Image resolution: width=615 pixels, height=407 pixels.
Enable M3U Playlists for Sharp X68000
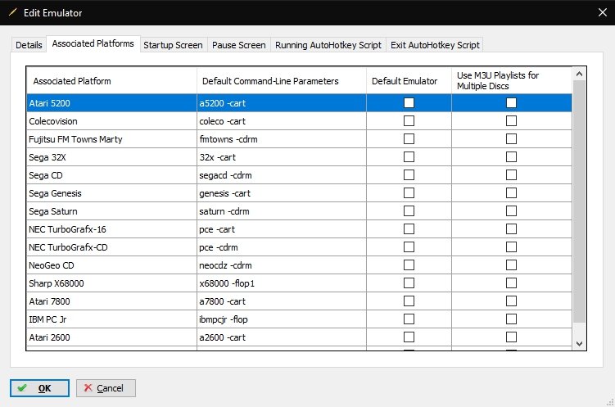pos(511,283)
